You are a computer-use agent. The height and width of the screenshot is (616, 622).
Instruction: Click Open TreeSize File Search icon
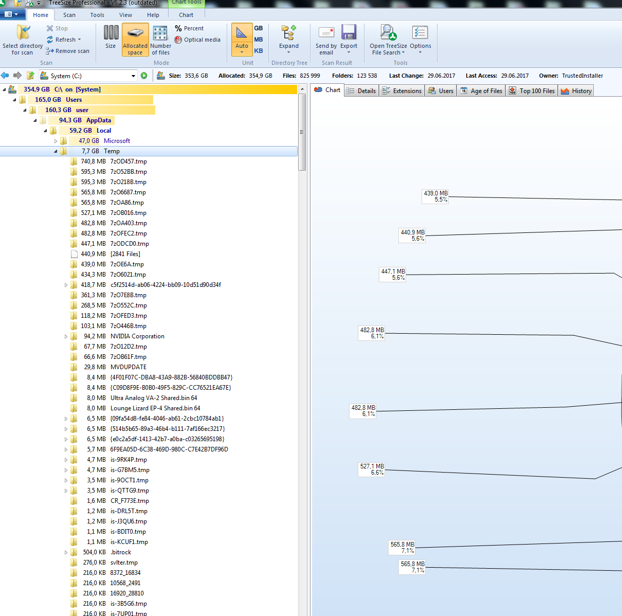click(x=388, y=33)
